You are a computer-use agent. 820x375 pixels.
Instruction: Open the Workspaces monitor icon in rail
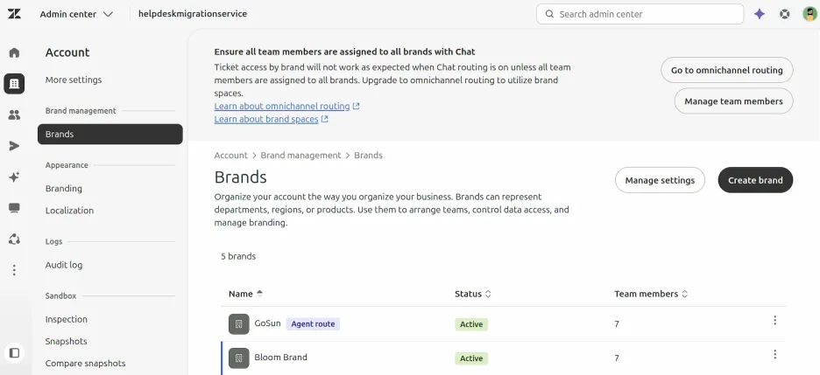(x=14, y=208)
